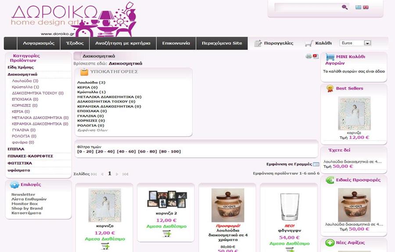395x252 pixels.
Task: Switch language with the Greek flag
Action: point(358,7)
